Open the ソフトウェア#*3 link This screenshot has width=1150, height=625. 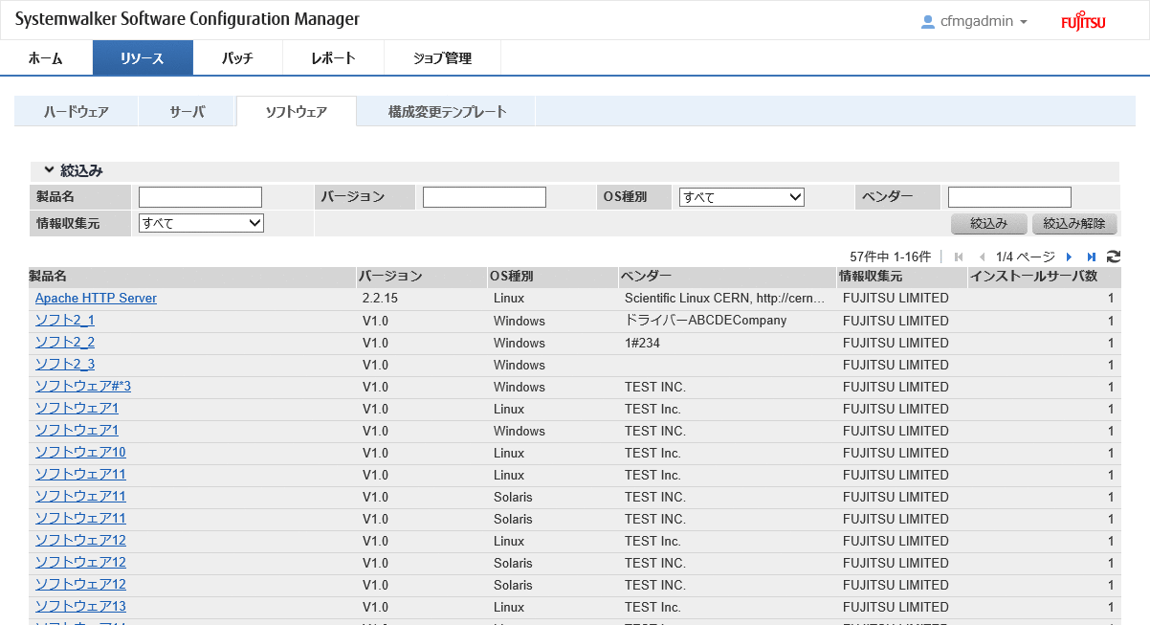click(x=83, y=386)
